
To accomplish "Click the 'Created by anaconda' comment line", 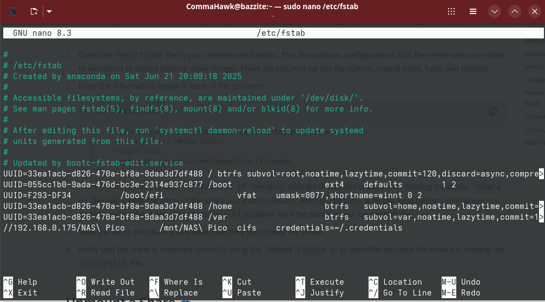I will click(122, 76).
